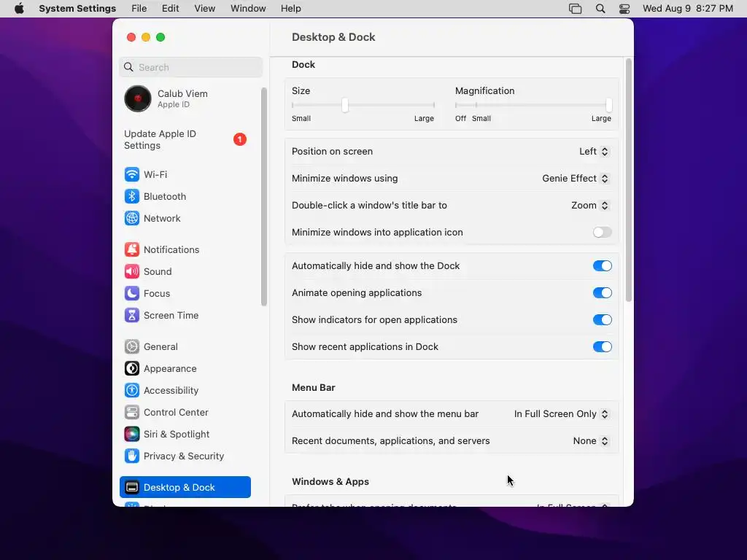Click the red notification badge

[239, 139]
